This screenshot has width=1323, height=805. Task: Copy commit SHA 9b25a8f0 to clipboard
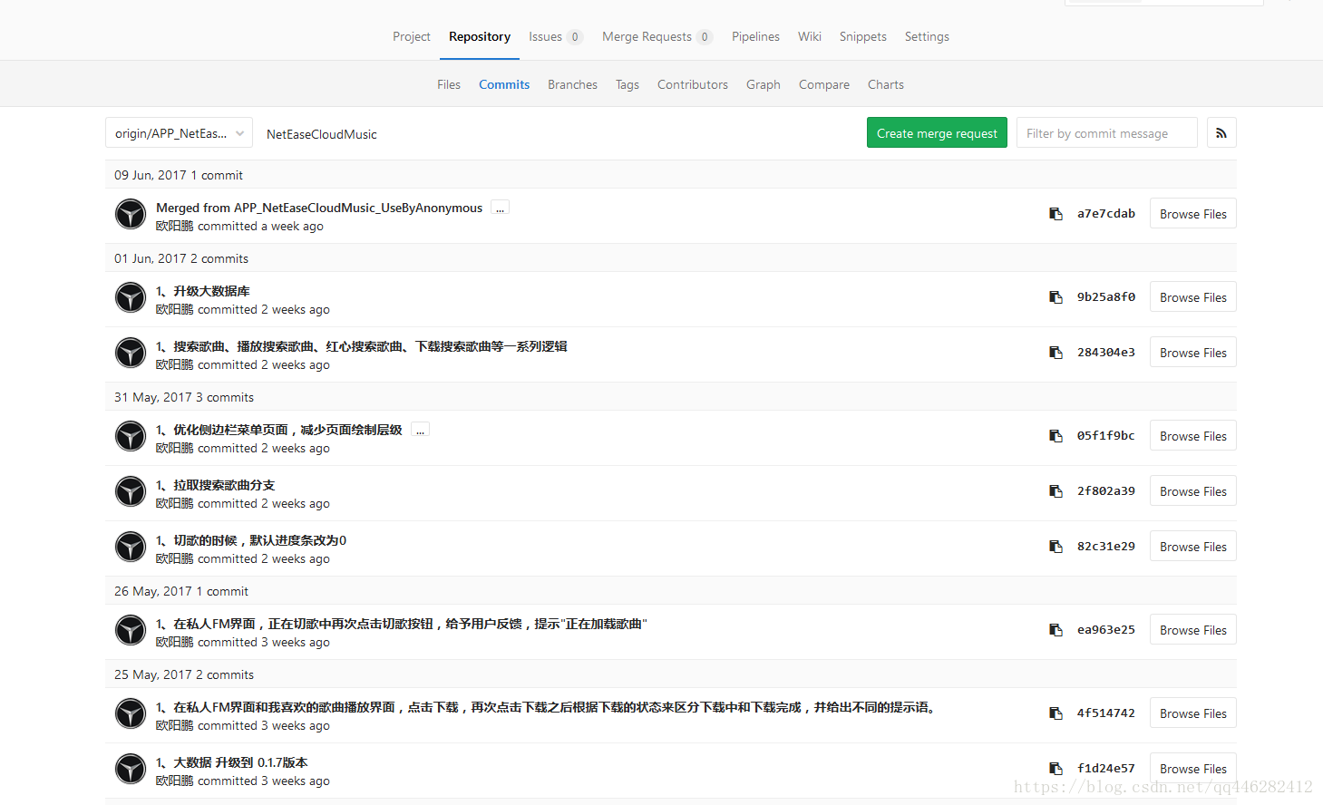[x=1055, y=297]
